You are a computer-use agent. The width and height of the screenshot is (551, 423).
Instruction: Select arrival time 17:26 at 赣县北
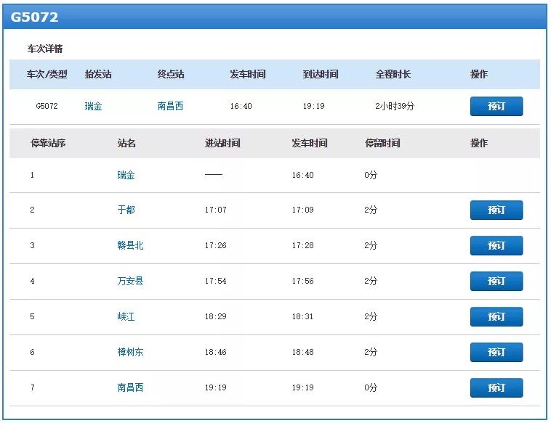[x=215, y=245]
